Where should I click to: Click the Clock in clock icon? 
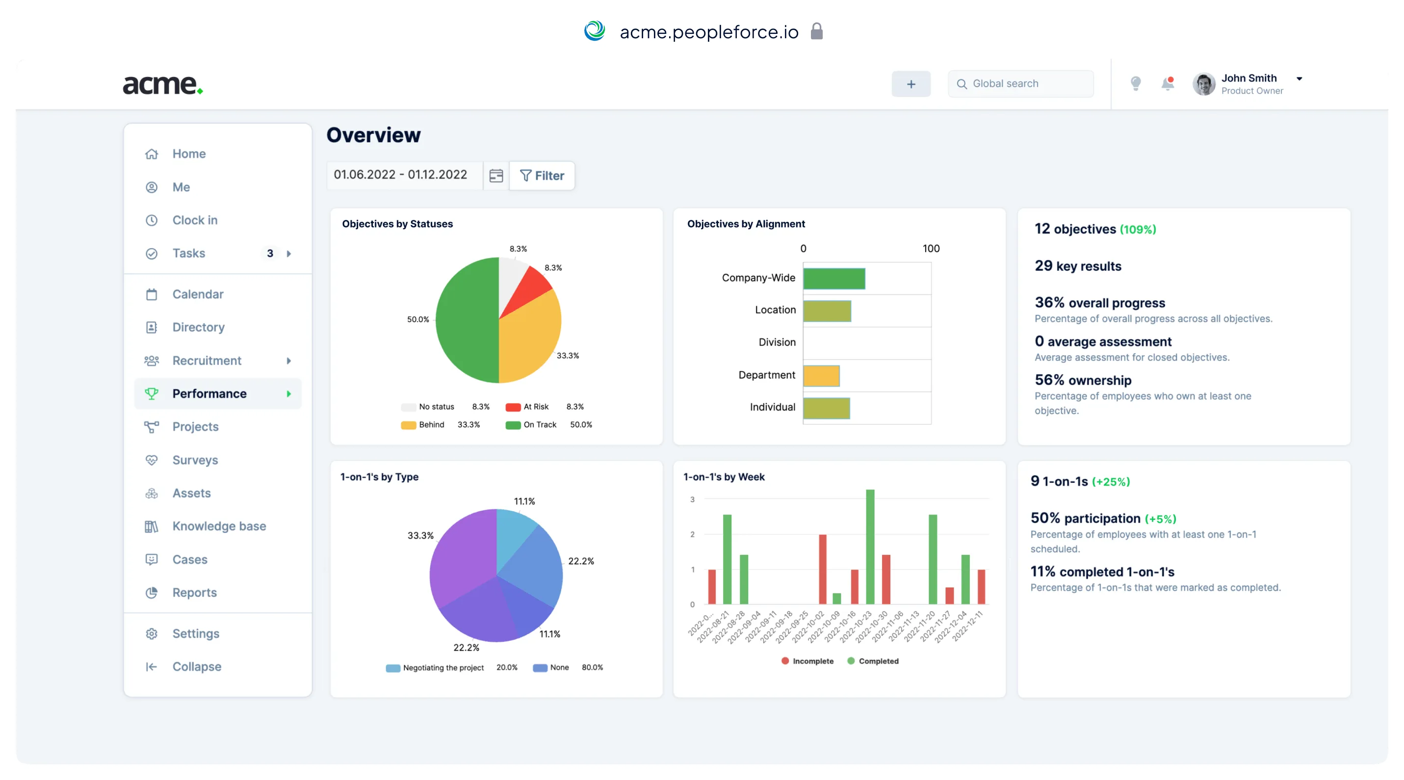click(x=152, y=220)
